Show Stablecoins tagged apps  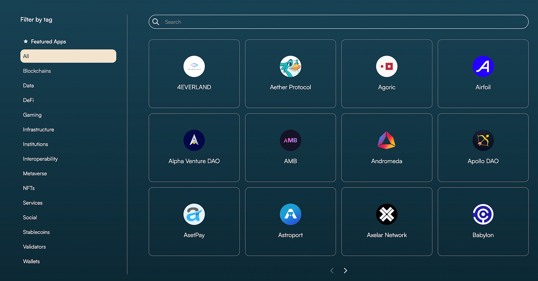(36, 232)
